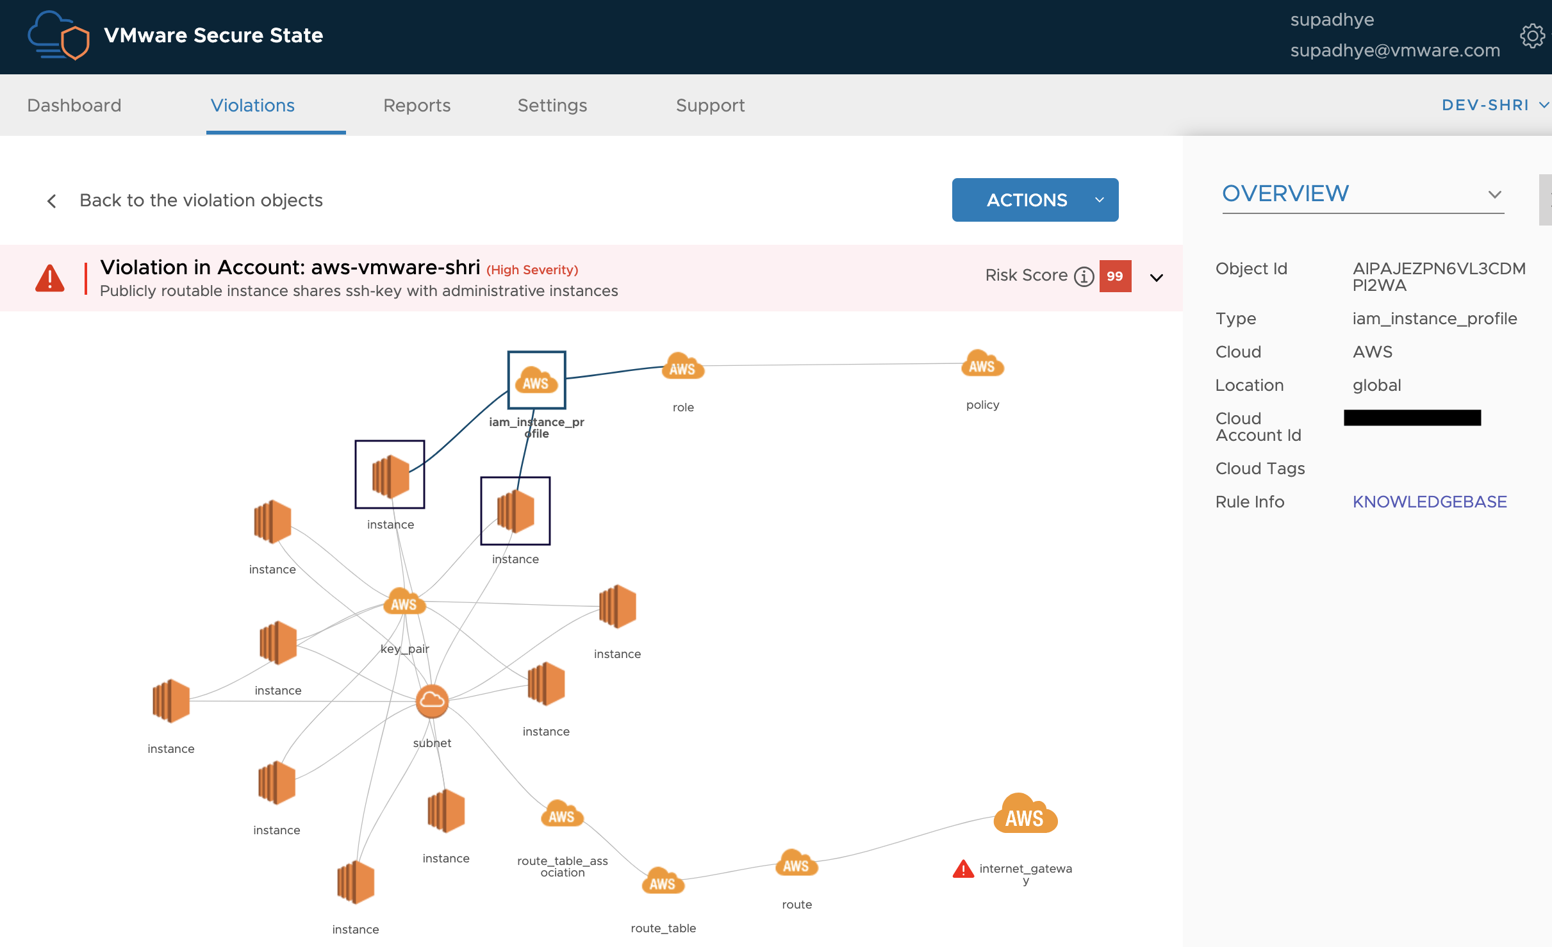Screen dimensions: 1552x947
Task: Switch to the Dashboard tab
Action: point(73,105)
